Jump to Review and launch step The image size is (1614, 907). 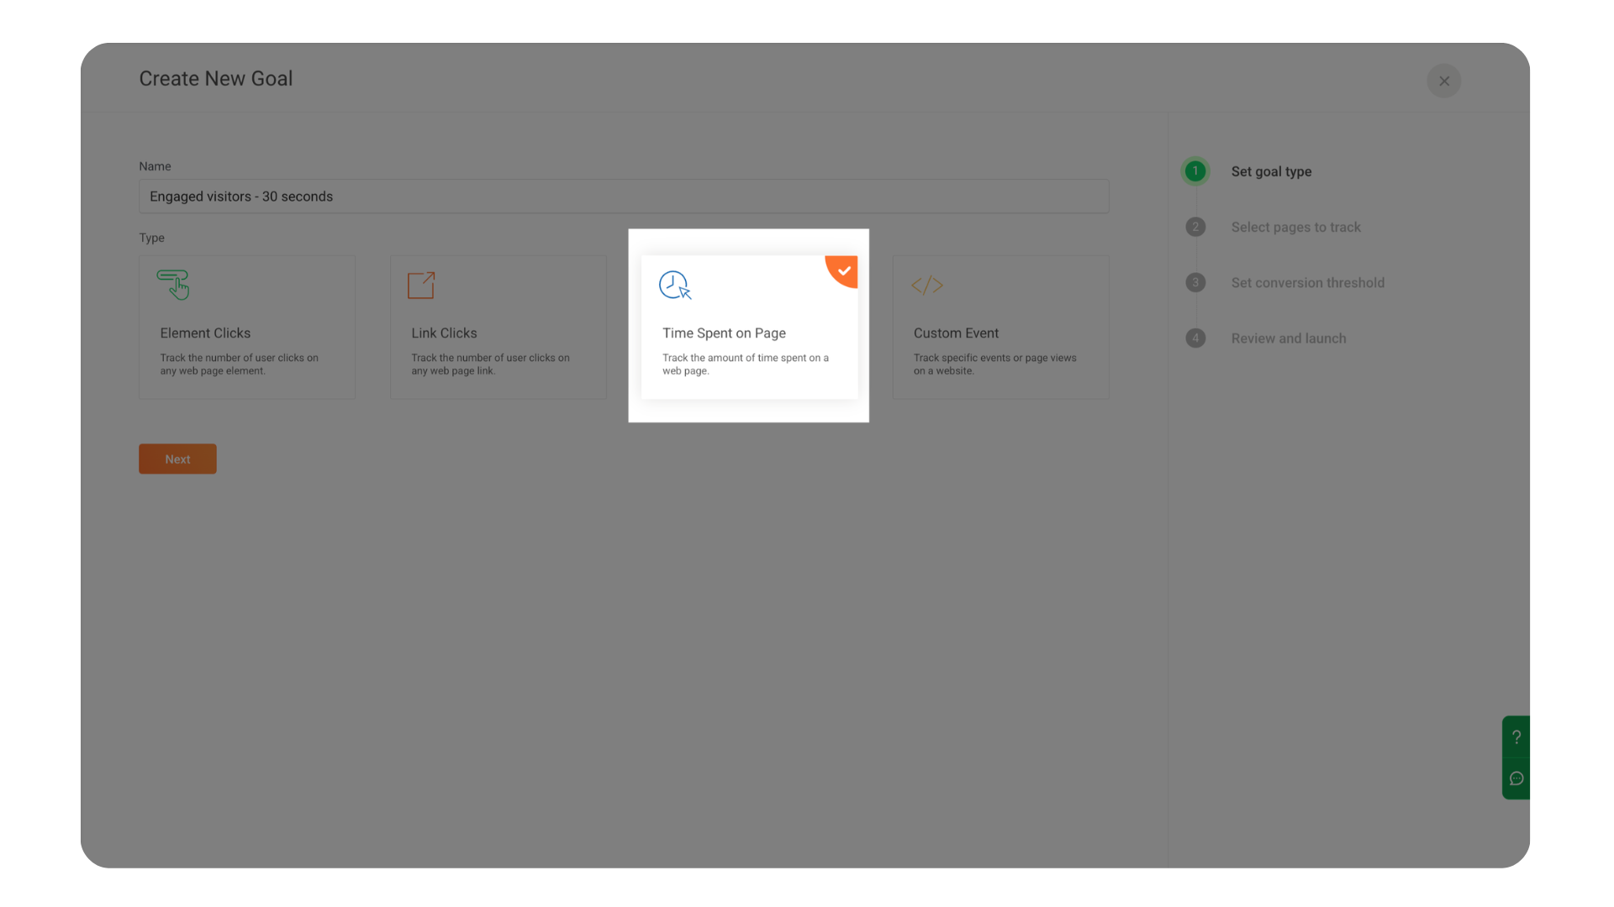1288,338
